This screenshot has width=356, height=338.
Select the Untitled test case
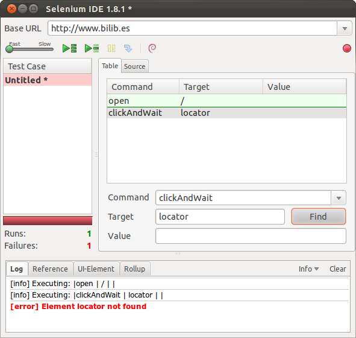(x=48, y=80)
